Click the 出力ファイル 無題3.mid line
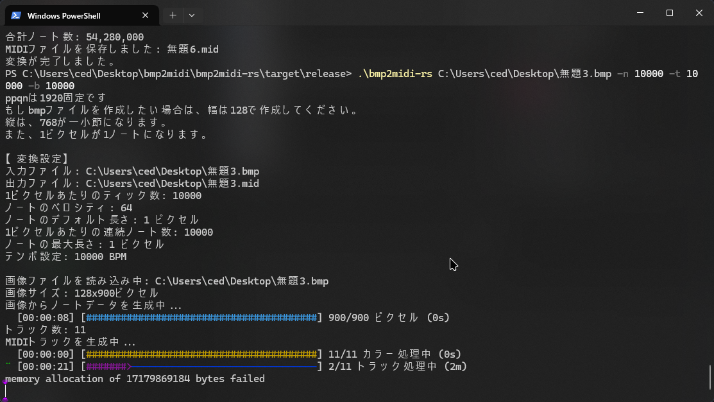Image resolution: width=714 pixels, height=402 pixels. click(132, 184)
